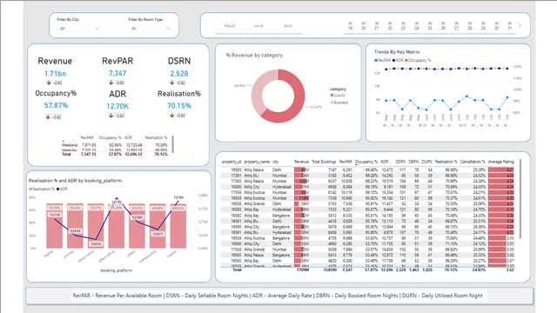Select week W 31 in slicer
Viewport: 557px width, 313px height.
pyautogui.click(x=509, y=25)
